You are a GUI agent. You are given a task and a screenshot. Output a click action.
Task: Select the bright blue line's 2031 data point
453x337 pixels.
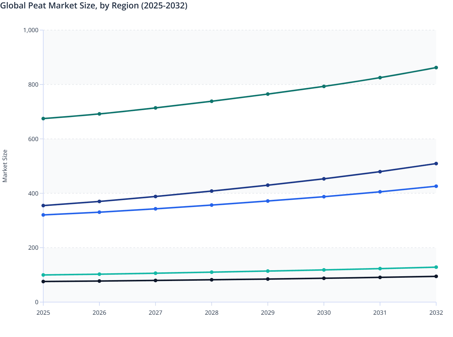[380, 192]
